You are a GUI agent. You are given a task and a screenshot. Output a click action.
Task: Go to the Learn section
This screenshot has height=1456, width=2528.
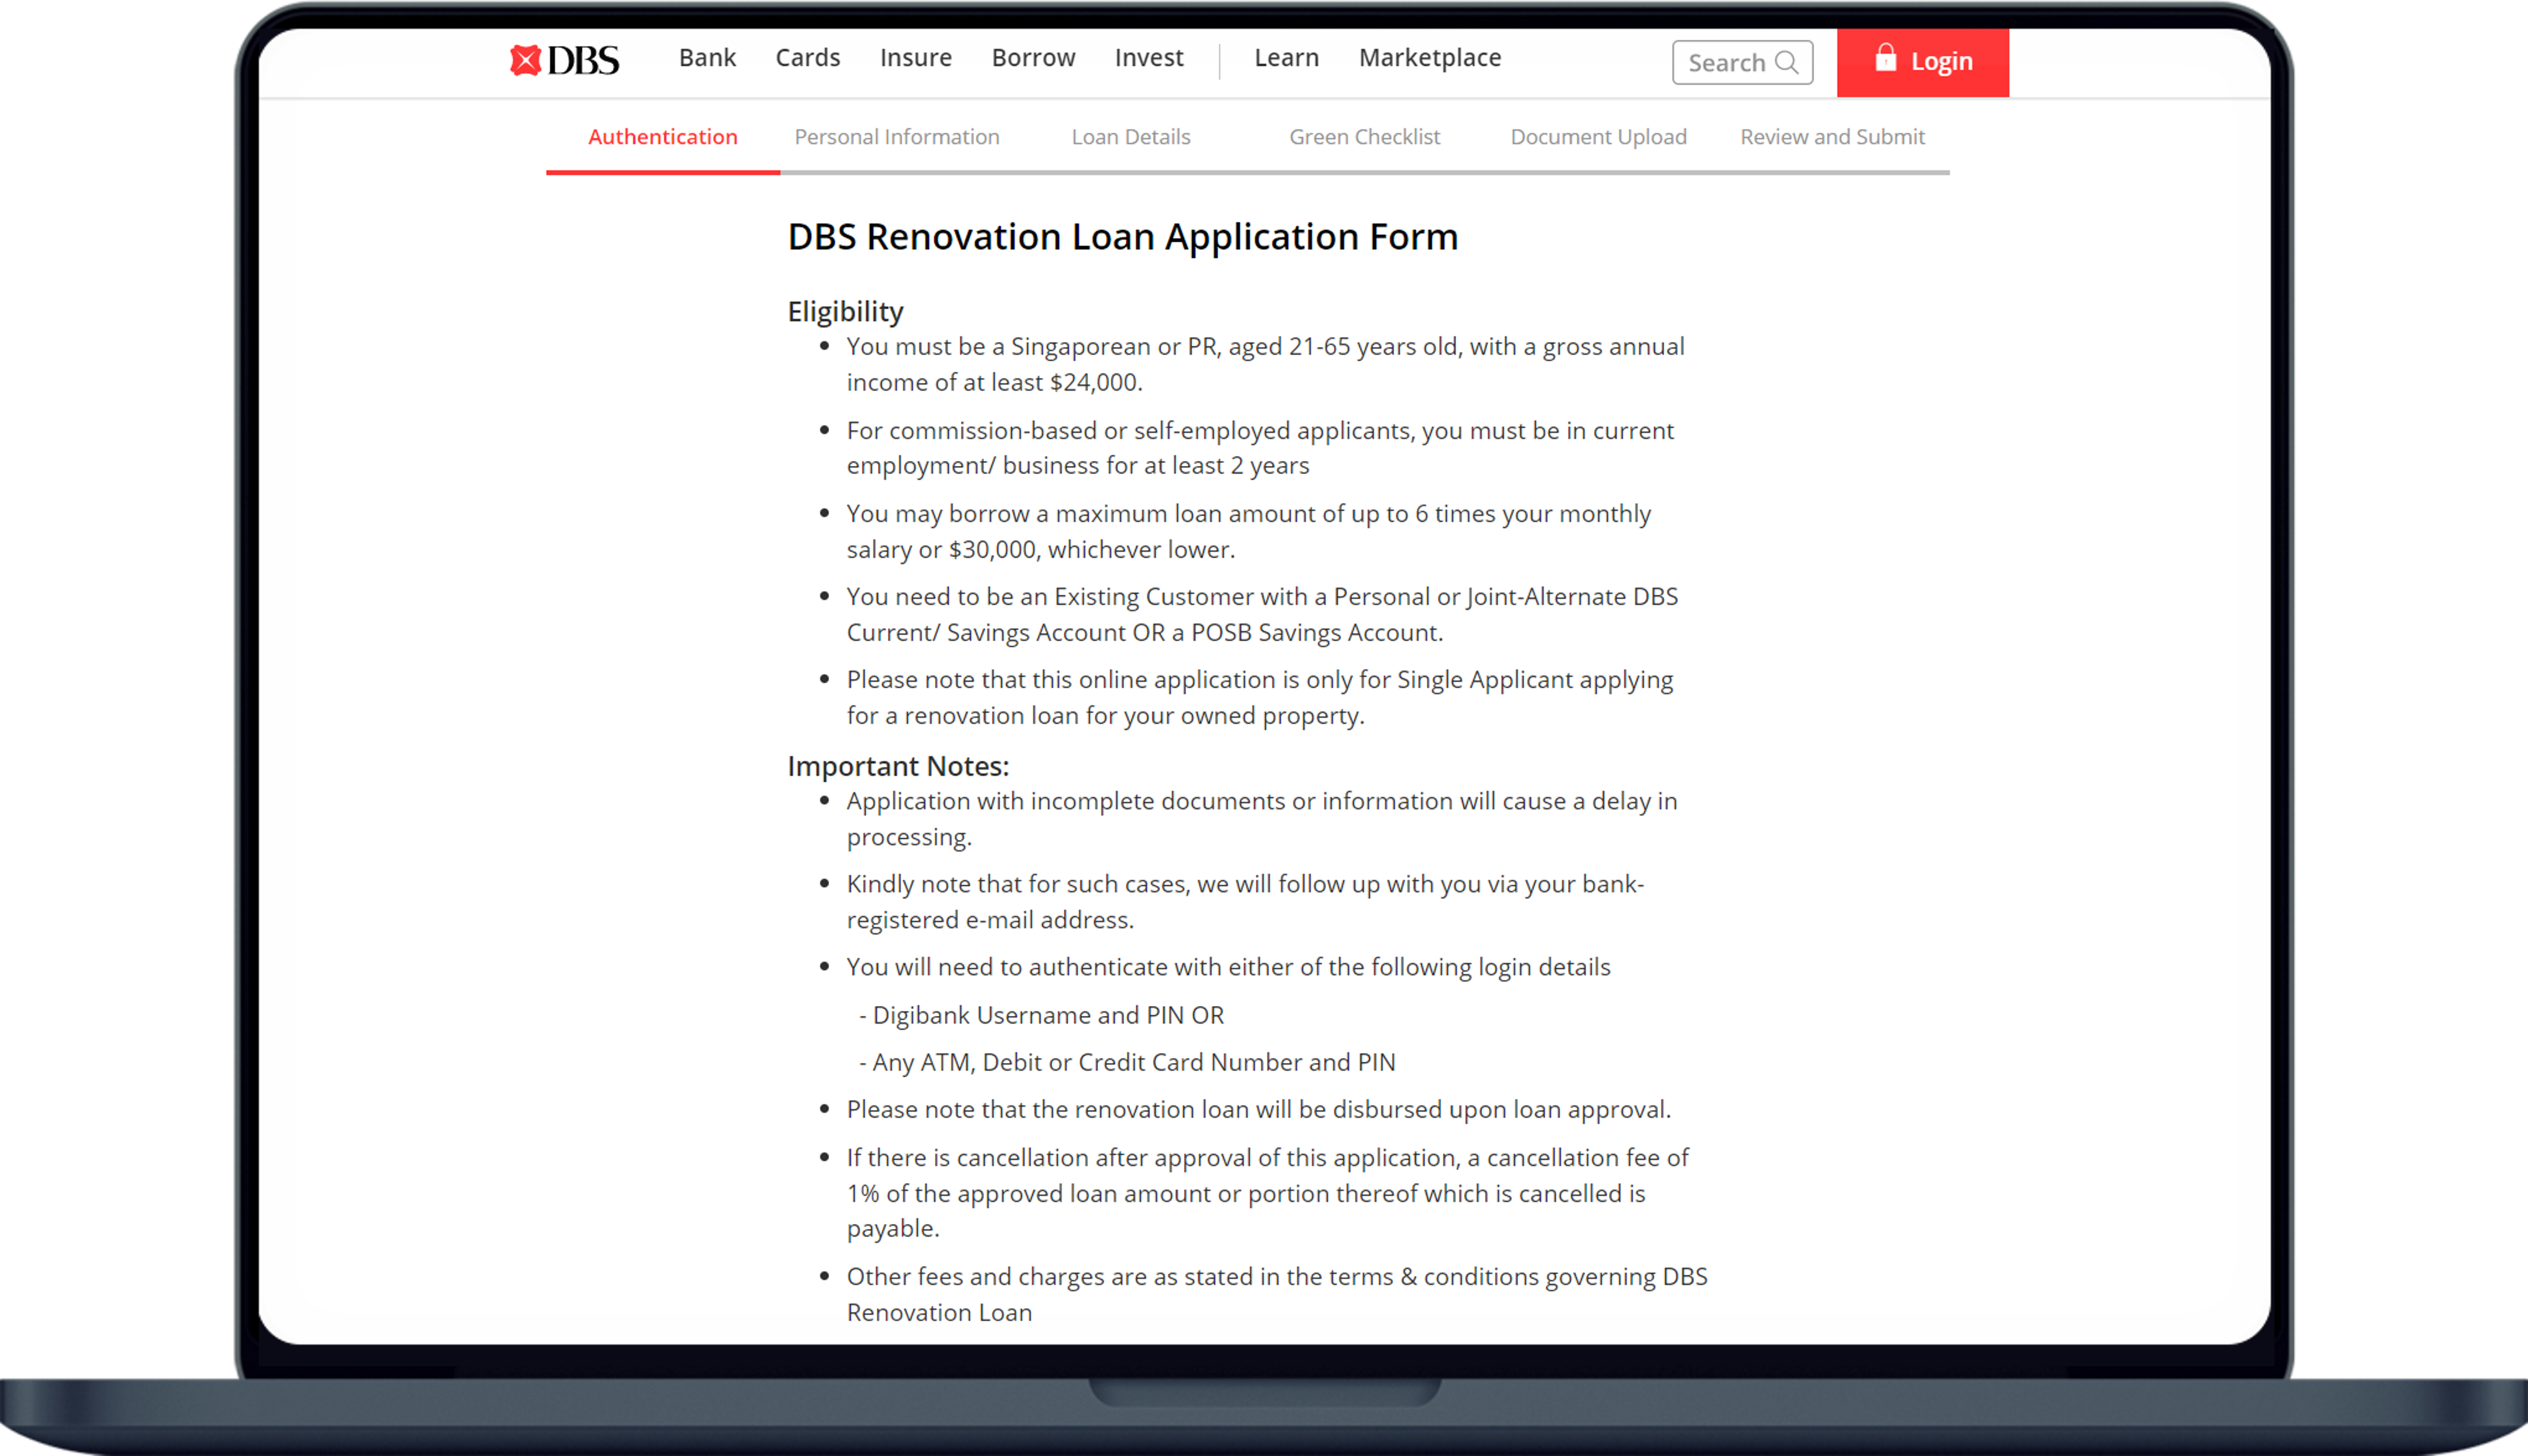[1286, 58]
